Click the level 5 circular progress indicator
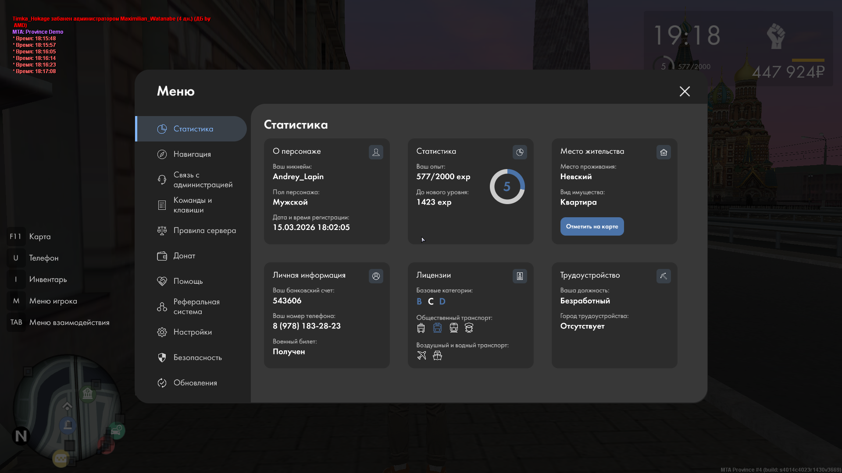Image resolution: width=842 pixels, height=473 pixels. (x=507, y=187)
